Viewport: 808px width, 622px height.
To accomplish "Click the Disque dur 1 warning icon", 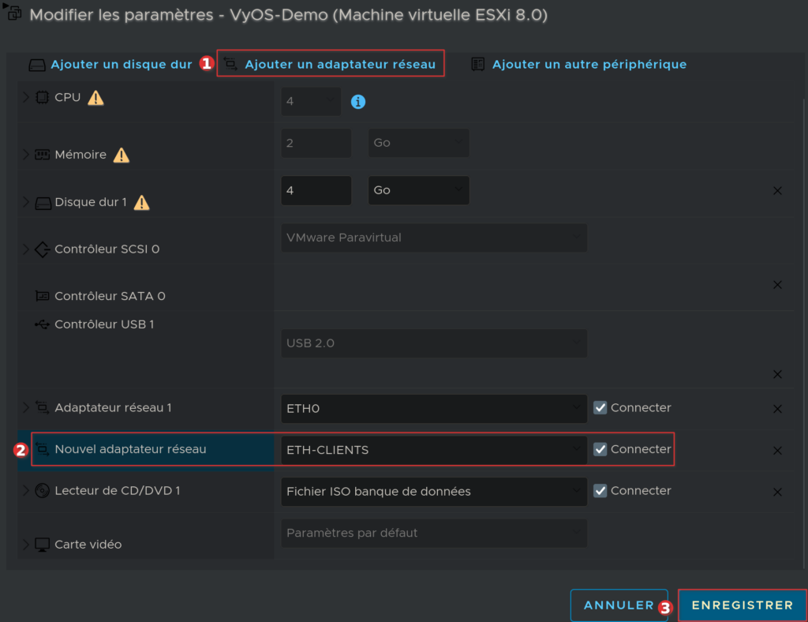I will 141,202.
